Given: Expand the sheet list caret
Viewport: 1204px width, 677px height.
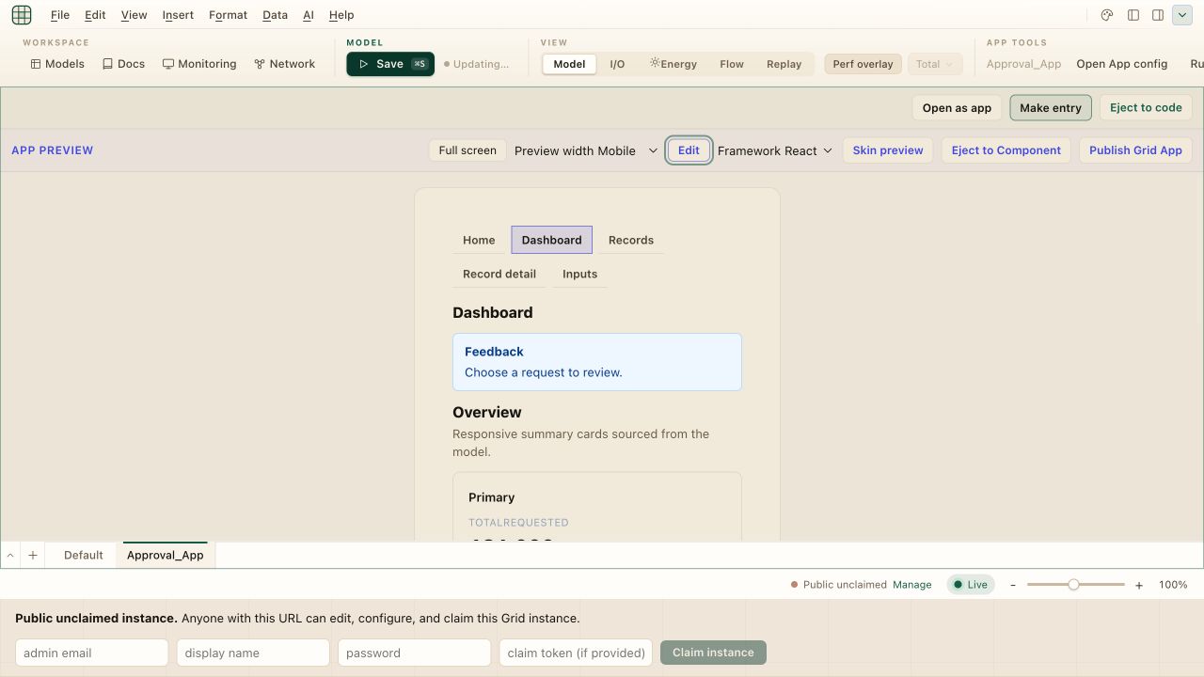Looking at the screenshot, I should point(10,556).
